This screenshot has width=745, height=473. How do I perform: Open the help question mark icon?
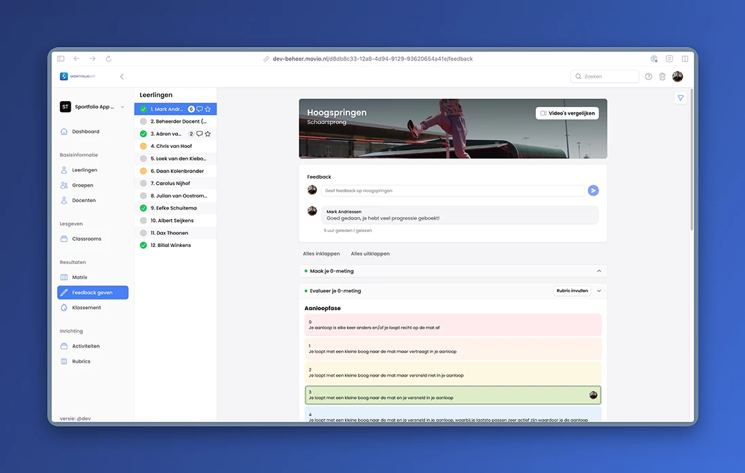pos(649,77)
